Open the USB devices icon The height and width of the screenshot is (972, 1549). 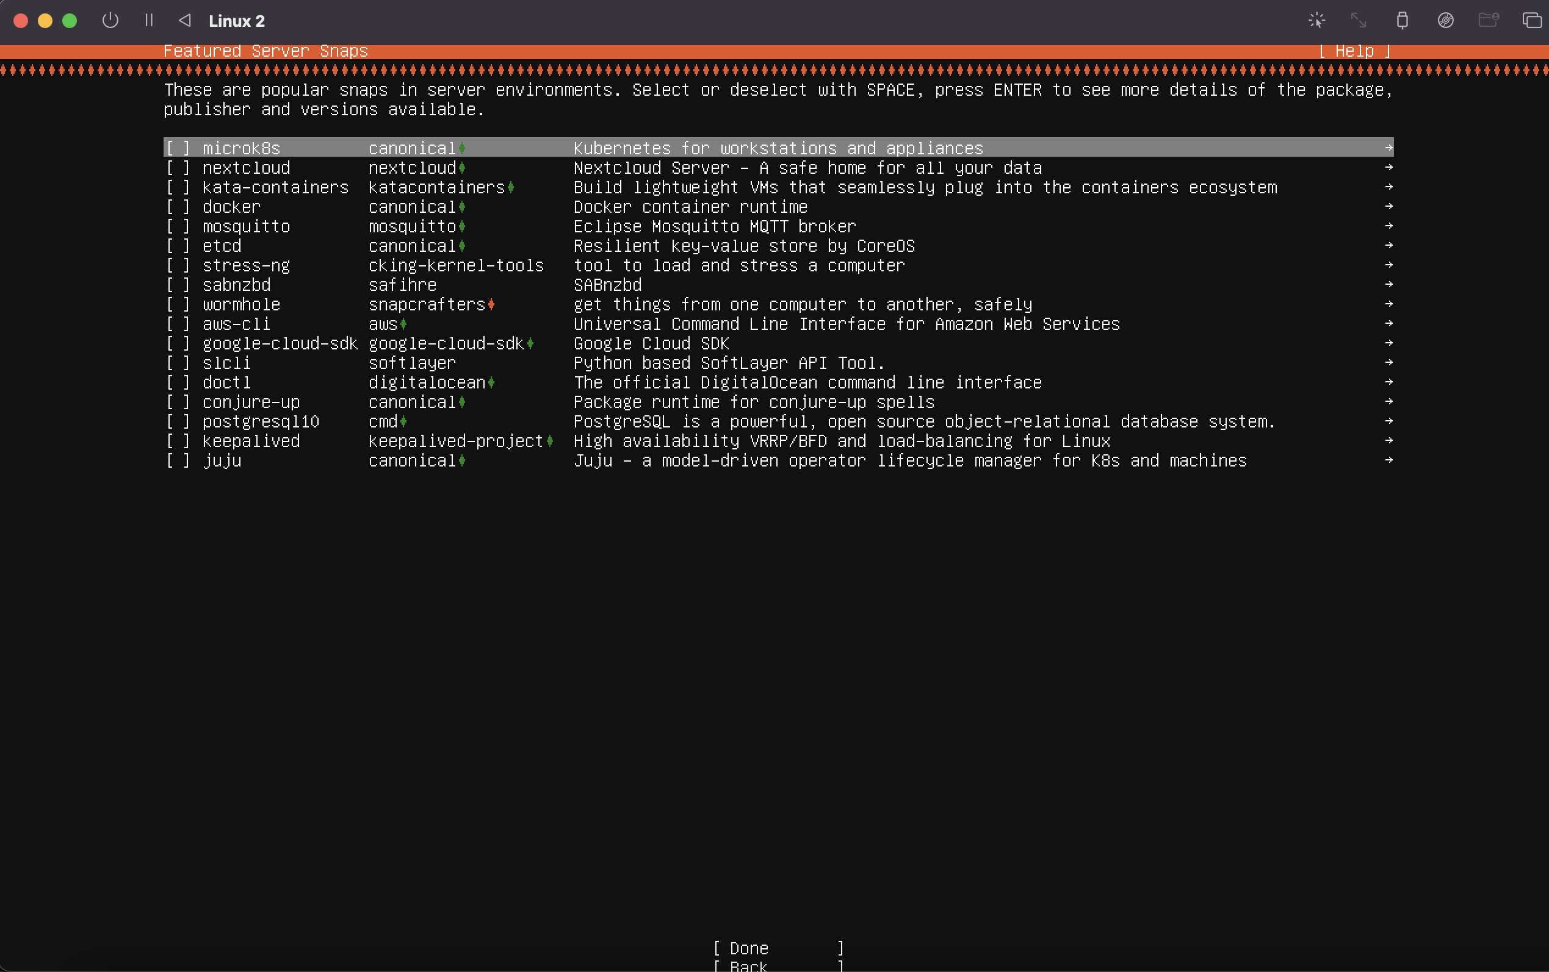pos(1403,21)
